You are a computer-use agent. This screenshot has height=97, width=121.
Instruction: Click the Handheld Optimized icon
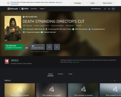point(42,32)
